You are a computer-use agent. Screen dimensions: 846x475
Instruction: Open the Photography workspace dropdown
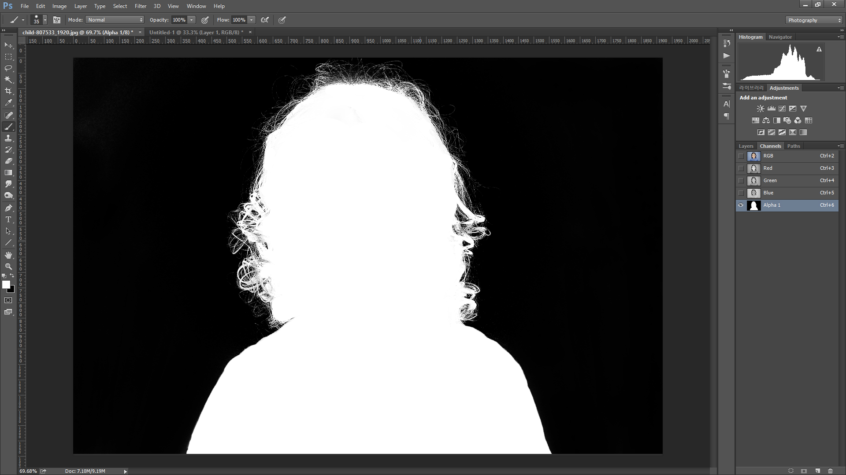tap(813, 20)
